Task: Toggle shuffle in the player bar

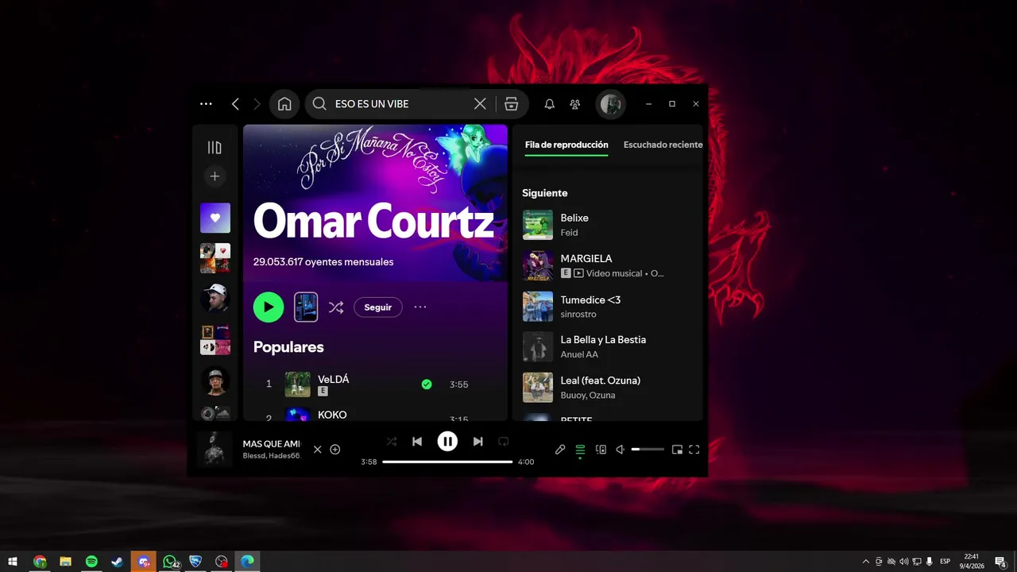Action: [x=391, y=442]
